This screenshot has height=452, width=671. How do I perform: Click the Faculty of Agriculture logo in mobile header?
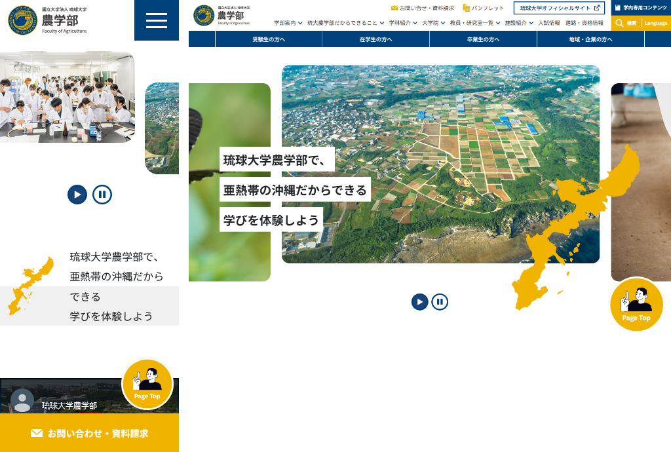pyautogui.click(x=47, y=20)
